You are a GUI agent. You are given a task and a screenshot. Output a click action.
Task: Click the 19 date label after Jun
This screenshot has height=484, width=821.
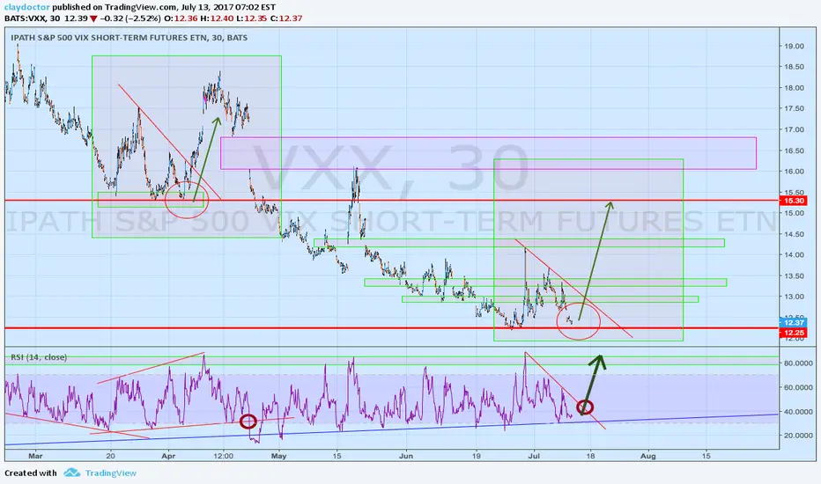(x=477, y=456)
